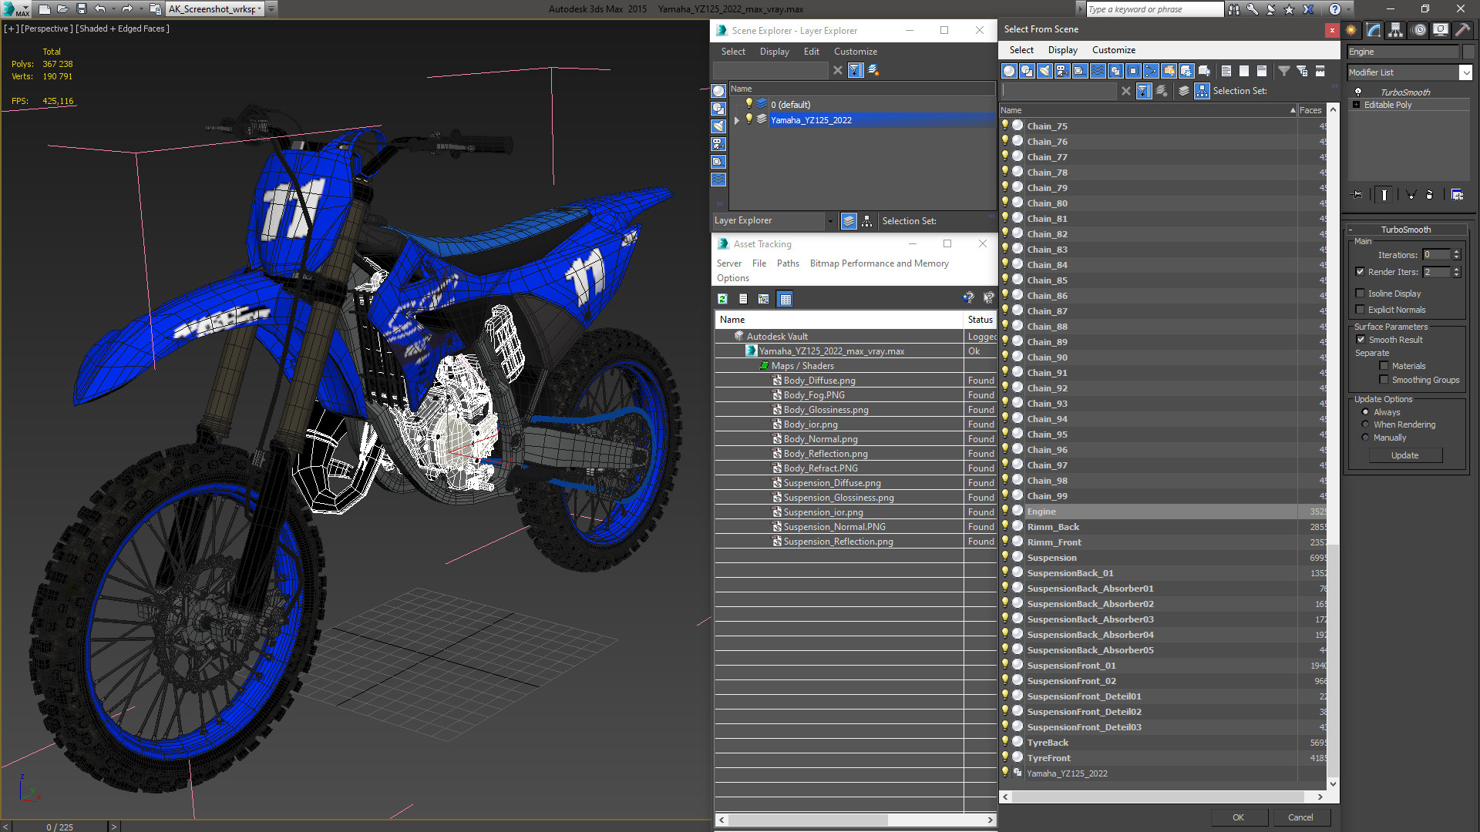Open the Display panel tab icon
Image resolution: width=1480 pixels, height=832 pixels.
click(x=1441, y=30)
